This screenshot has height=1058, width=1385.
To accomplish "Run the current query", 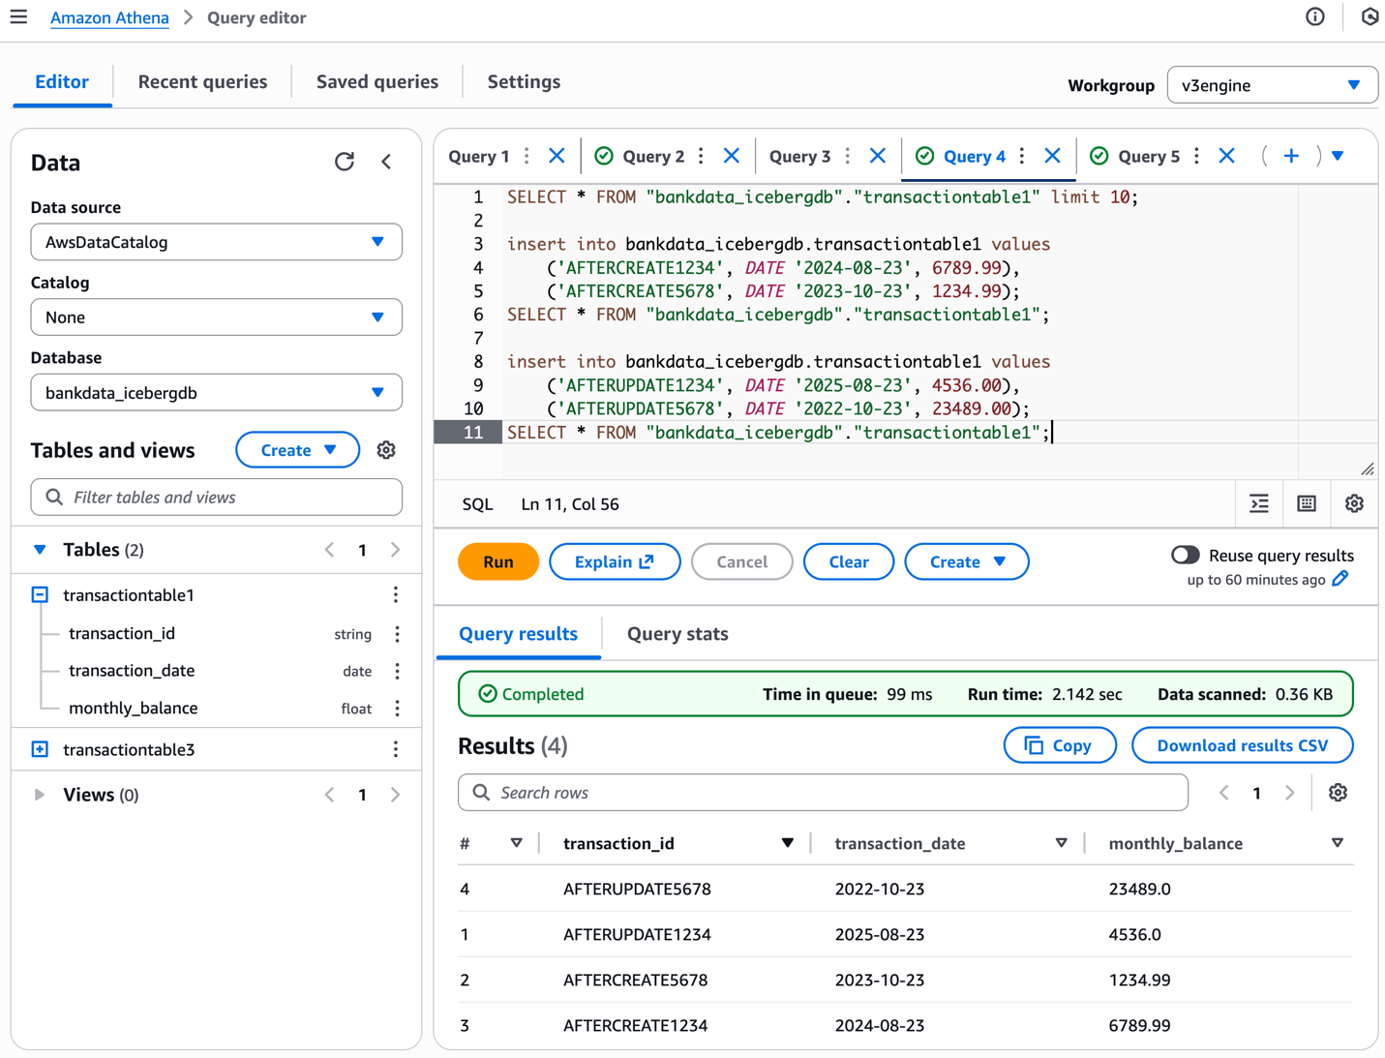I will point(497,561).
